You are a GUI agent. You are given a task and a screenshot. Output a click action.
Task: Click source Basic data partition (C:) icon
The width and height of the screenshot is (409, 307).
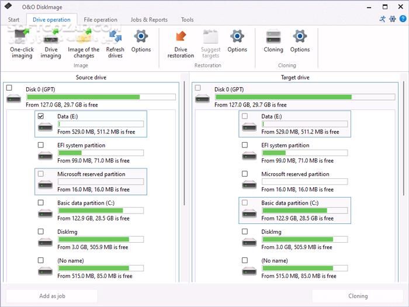pos(46,214)
